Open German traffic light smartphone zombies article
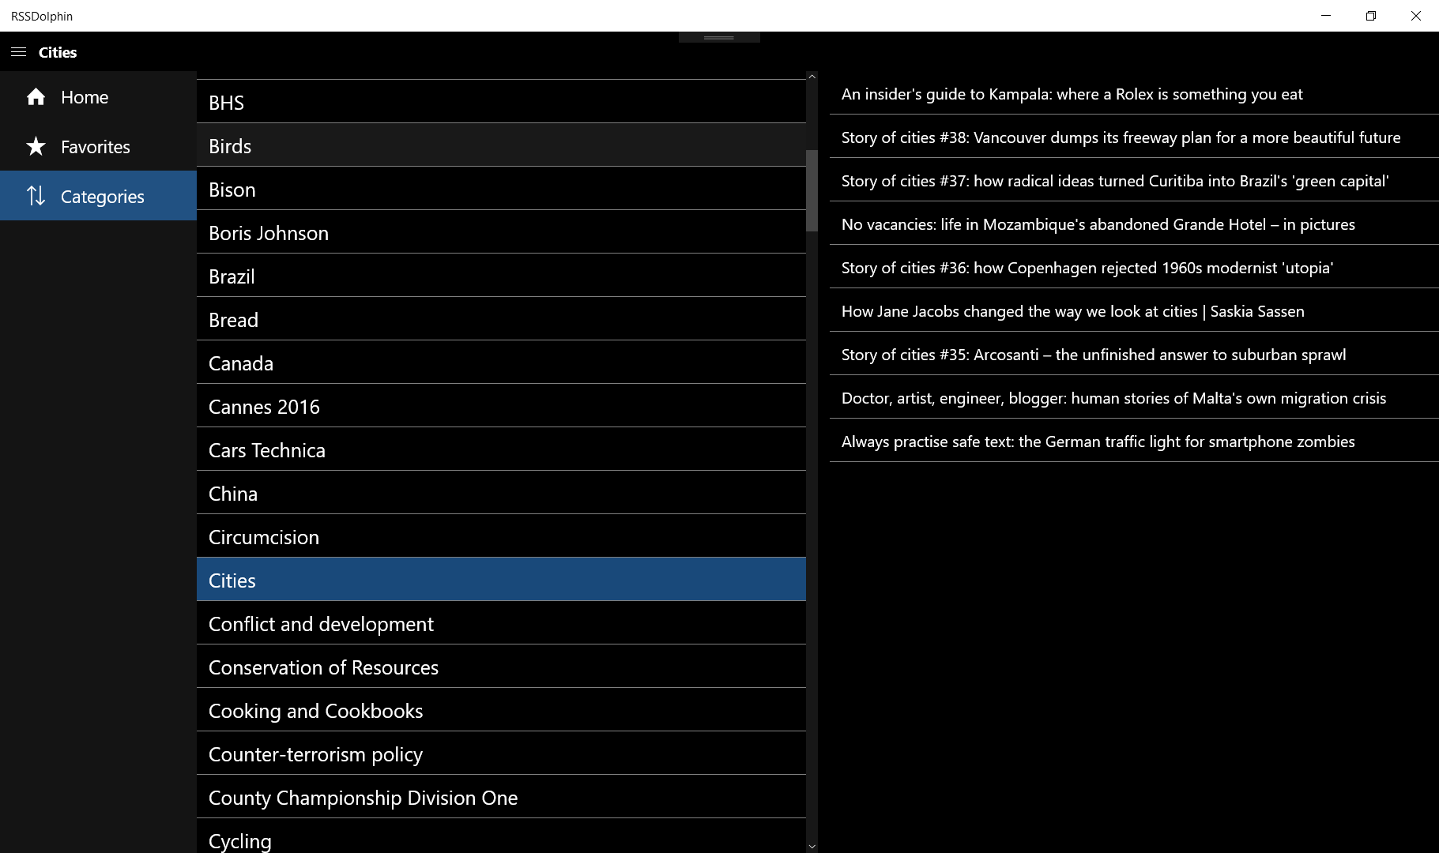 [1134, 441]
